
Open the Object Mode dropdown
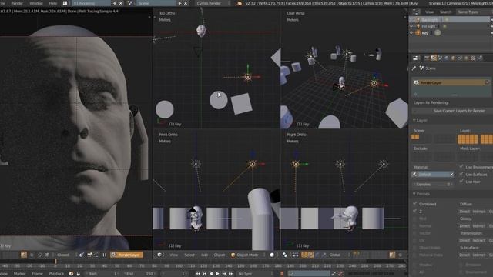pos(248,255)
